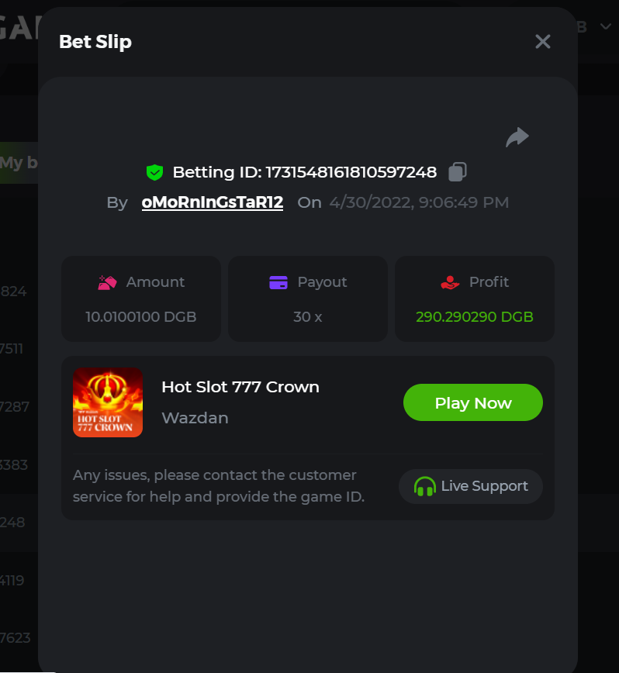The width and height of the screenshot is (619, 673).
Task: Click the green verified shield icon
Action: pos(154,172)
